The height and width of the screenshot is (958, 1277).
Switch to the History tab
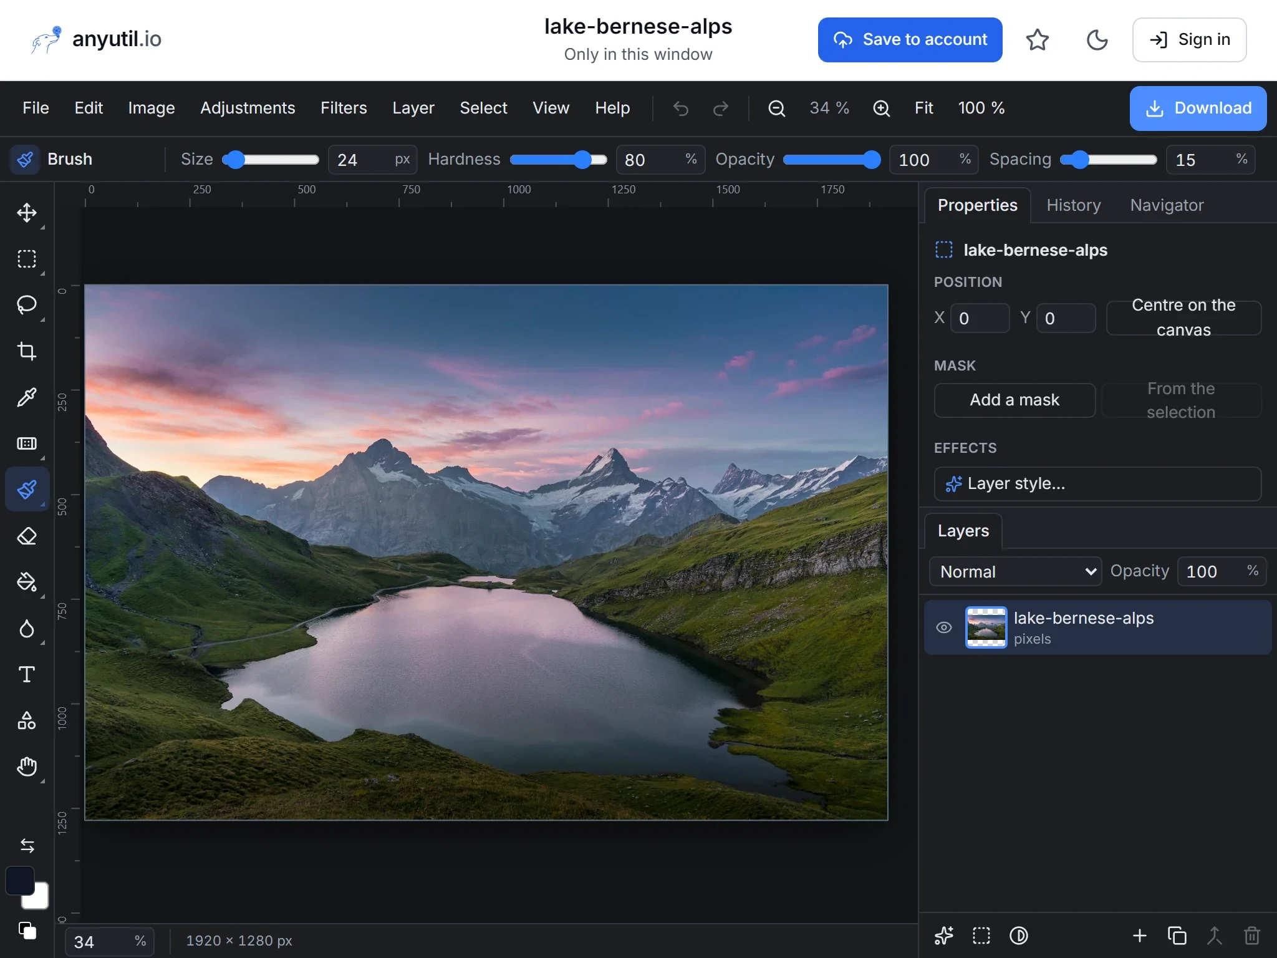coord(1074,205)
